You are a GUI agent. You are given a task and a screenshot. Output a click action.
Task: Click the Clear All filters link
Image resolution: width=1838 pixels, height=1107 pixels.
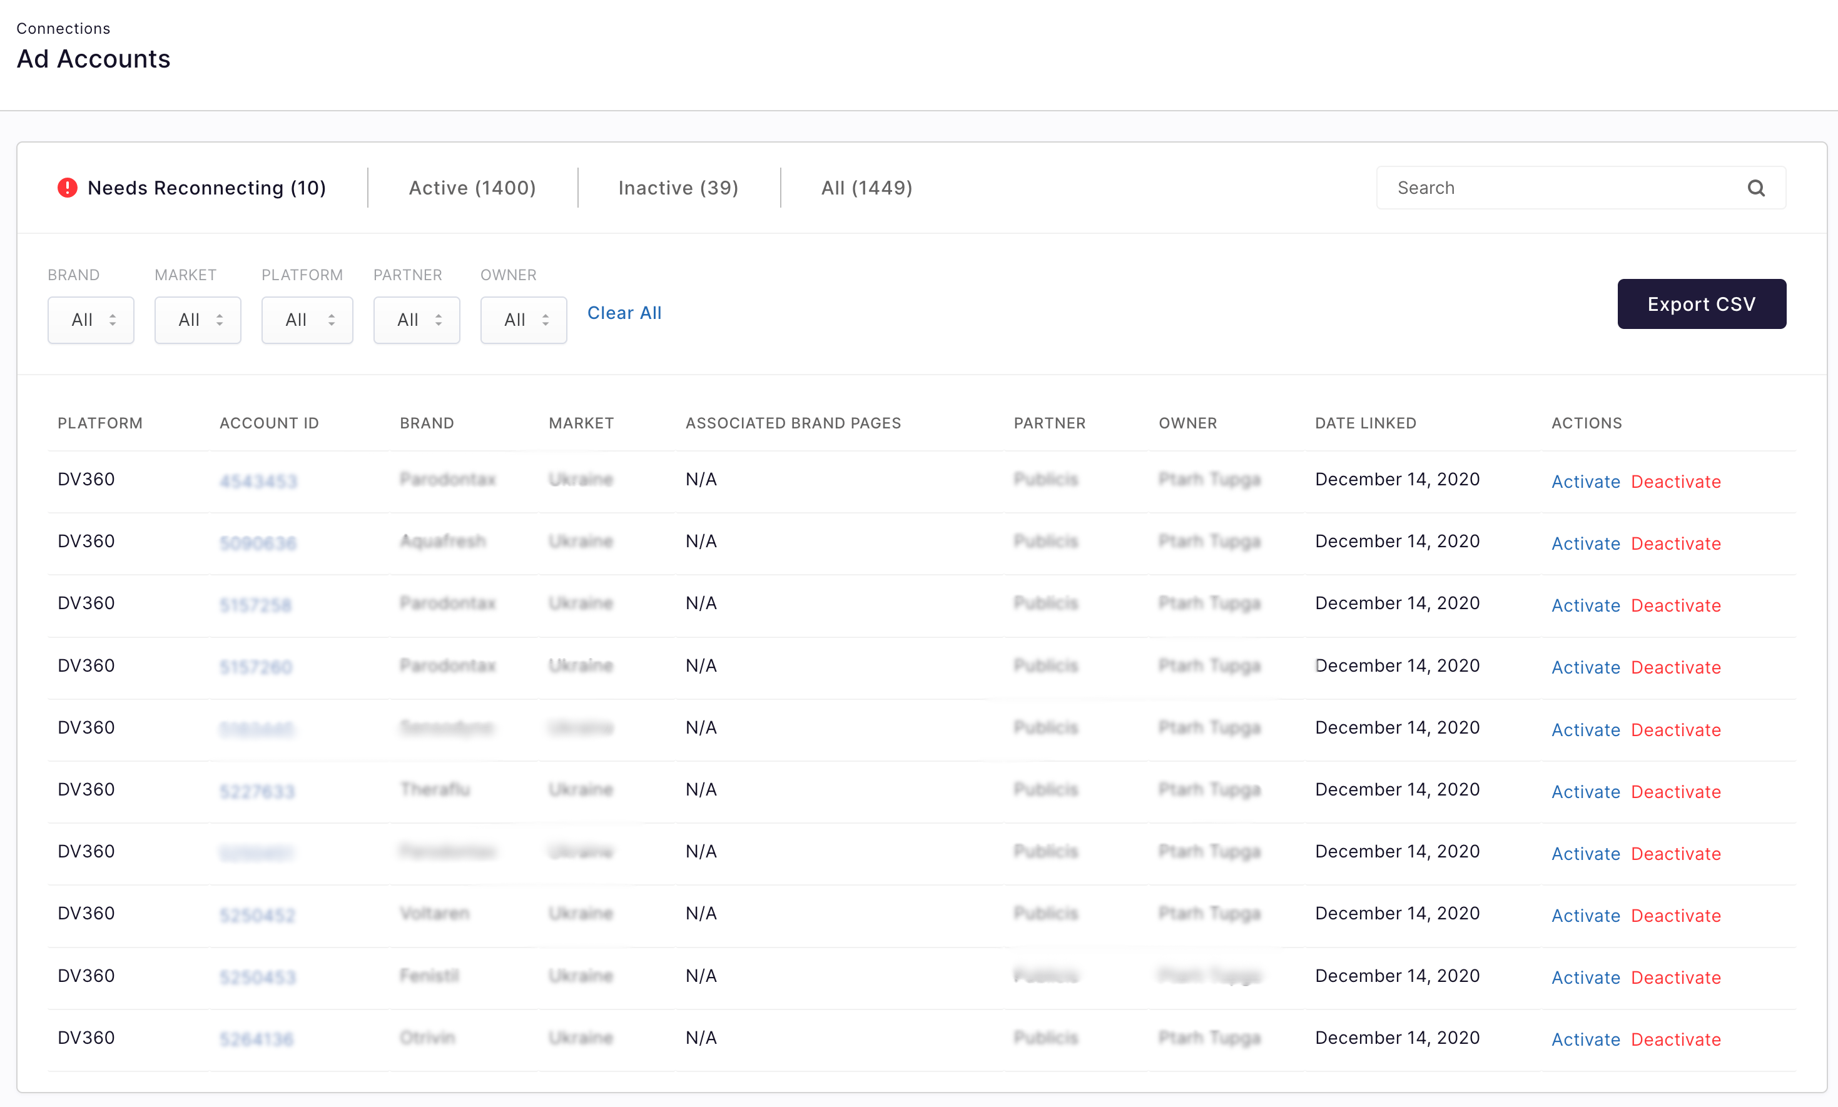pyautogui.click(x=624, y=313)
